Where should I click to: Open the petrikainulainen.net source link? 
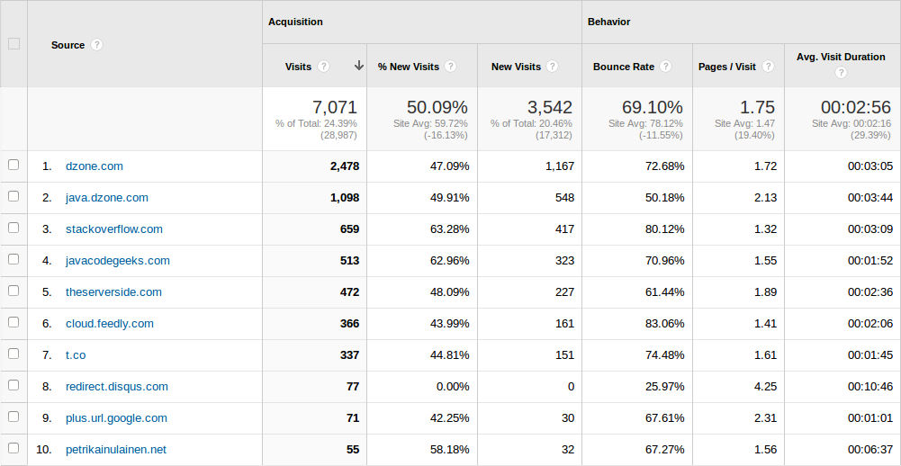click(x=116, y=449)
